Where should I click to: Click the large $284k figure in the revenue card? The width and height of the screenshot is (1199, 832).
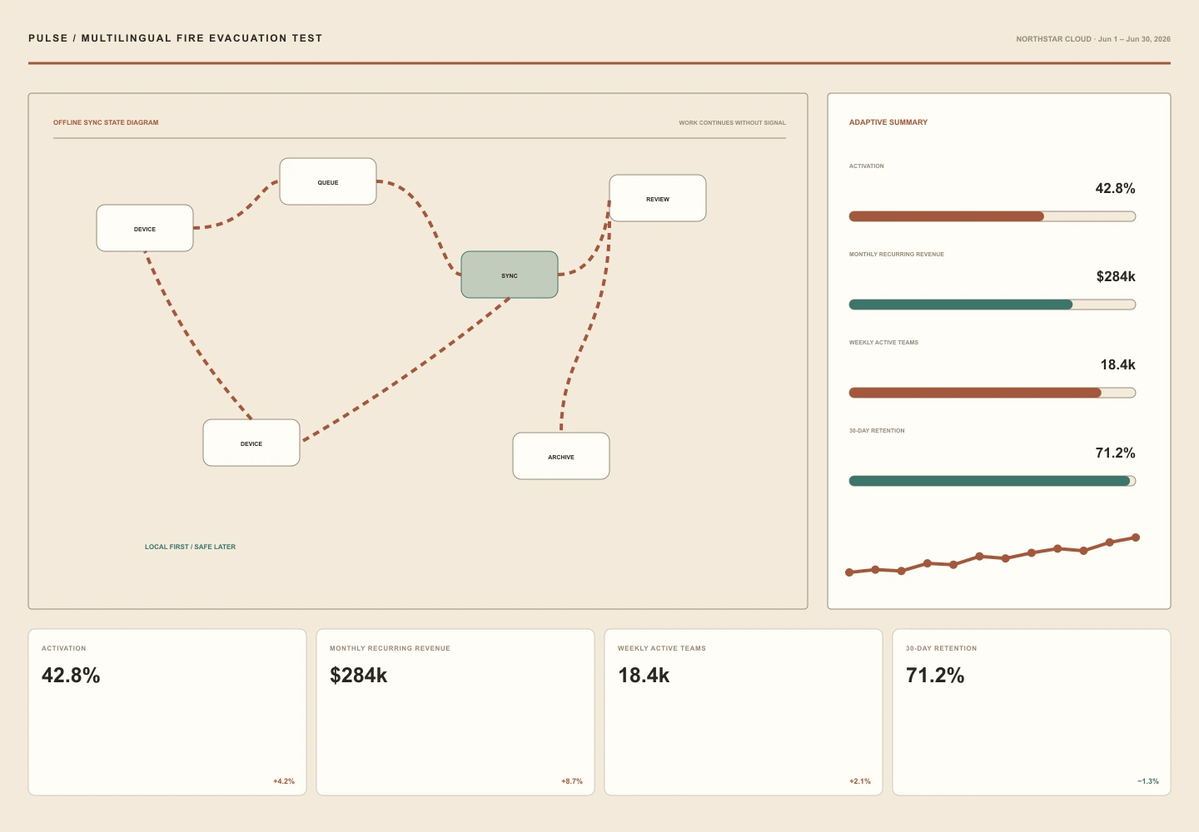click(x=359, y=676)
